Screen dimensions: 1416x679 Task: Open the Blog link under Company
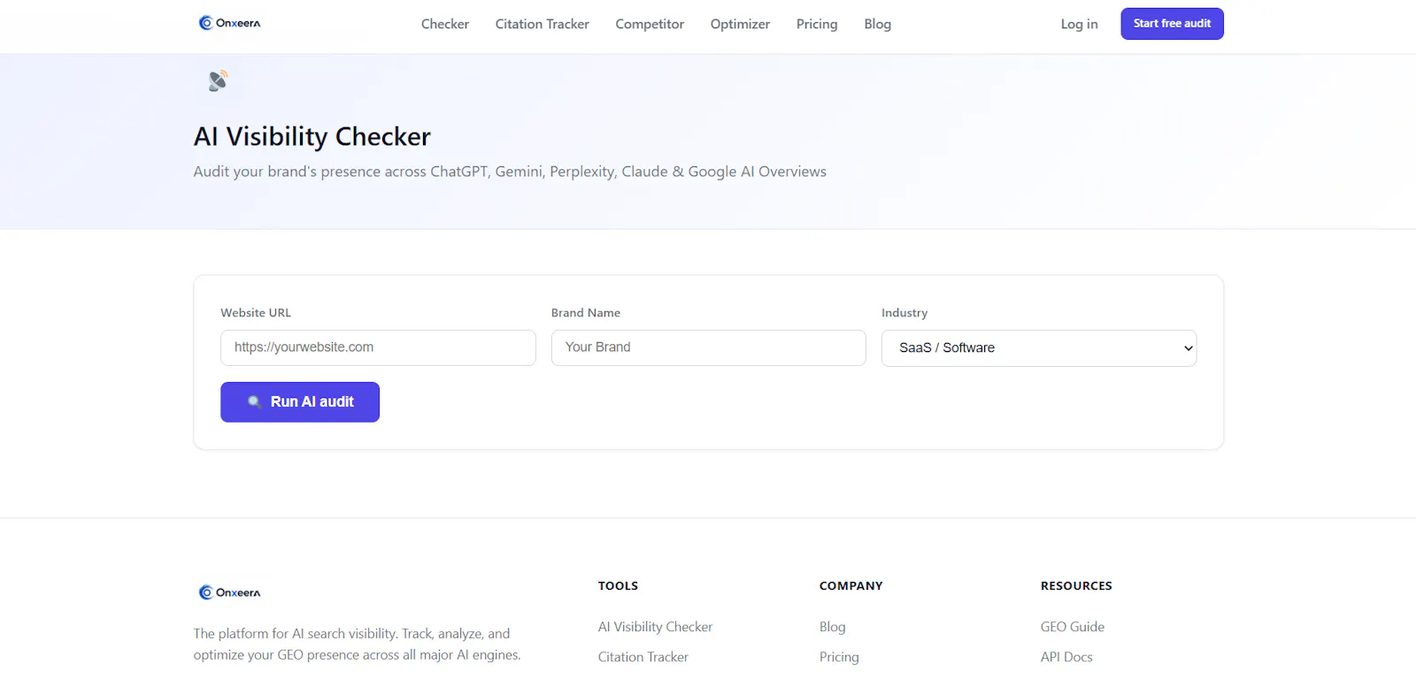pos(833,627)
